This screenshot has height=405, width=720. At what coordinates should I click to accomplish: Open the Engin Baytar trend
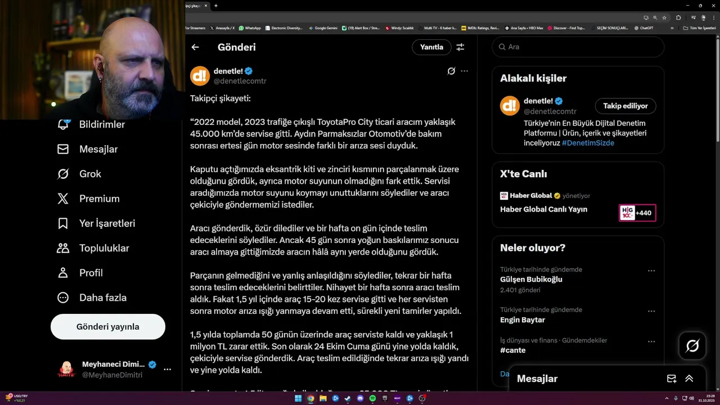point(523,320)
